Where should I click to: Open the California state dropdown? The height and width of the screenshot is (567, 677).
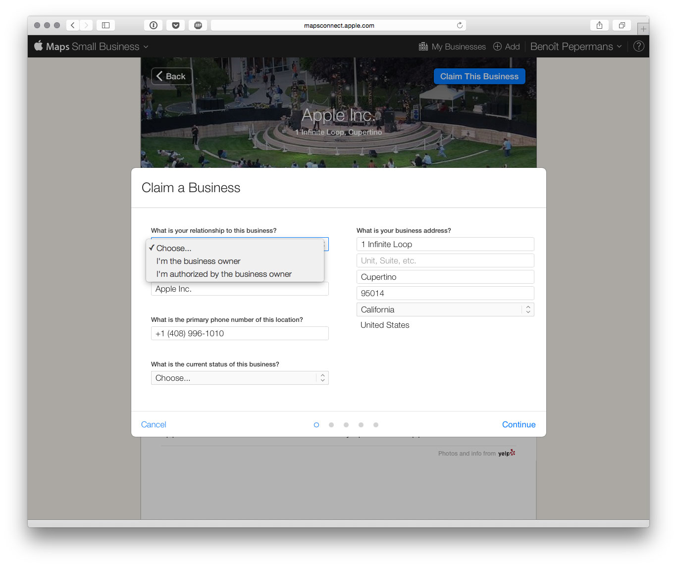coord(445,309)
